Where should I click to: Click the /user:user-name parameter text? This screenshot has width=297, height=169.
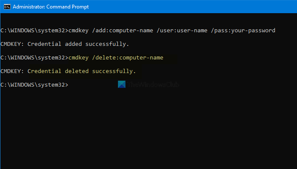[x=182, y=31]
